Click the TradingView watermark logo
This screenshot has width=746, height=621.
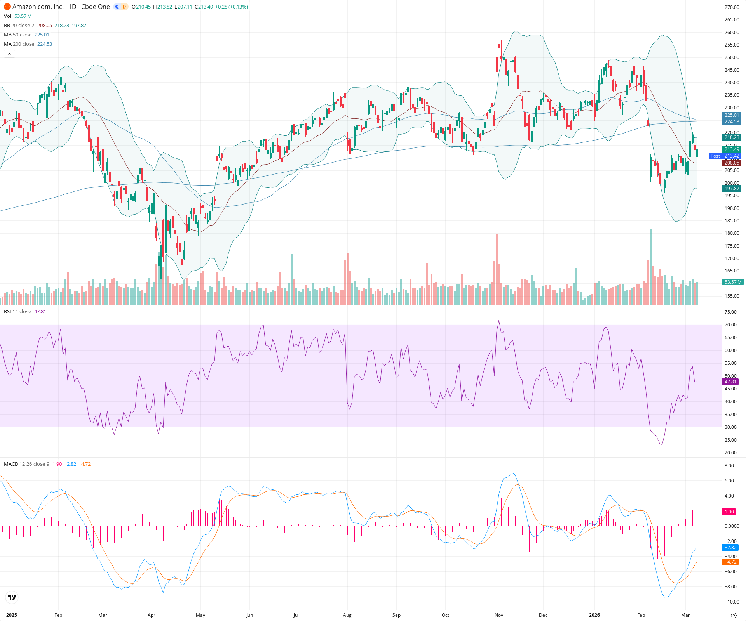(11, 597)
